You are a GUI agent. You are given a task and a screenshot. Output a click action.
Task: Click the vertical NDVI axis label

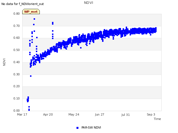pos(4,62)
